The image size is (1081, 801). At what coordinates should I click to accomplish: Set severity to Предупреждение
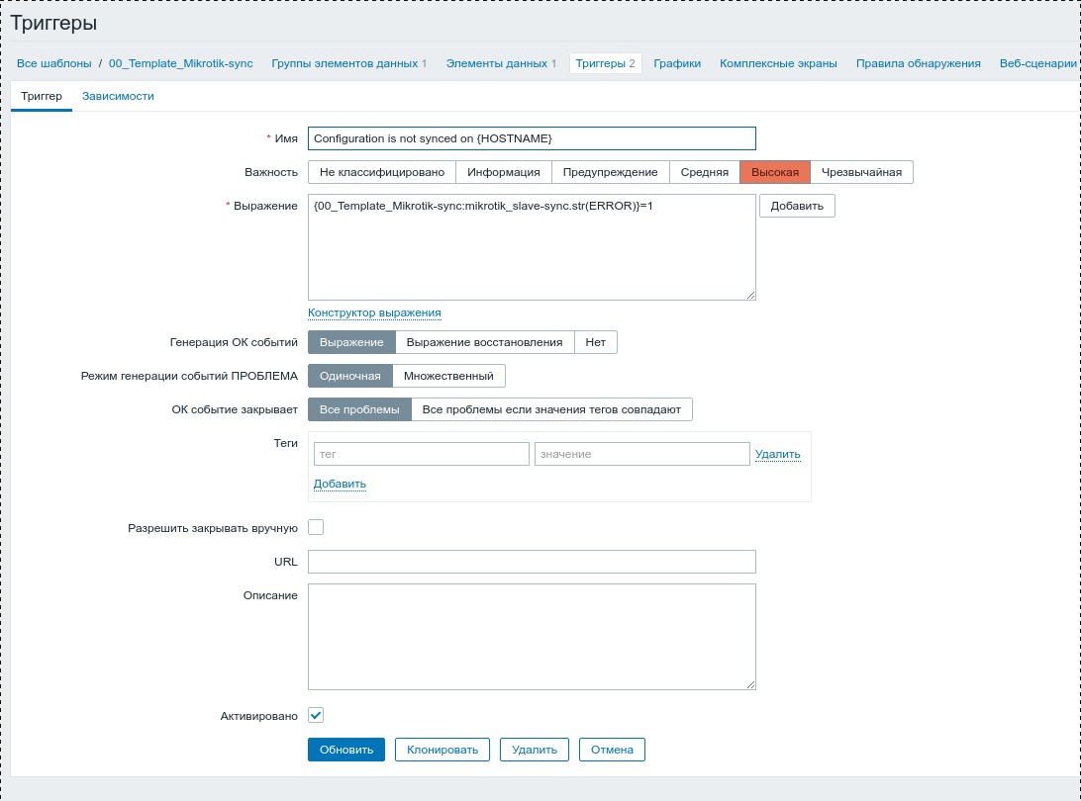click(610, 172)
